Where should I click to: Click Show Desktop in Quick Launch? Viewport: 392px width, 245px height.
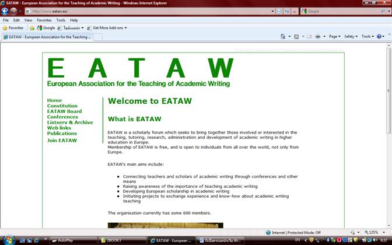coord(22,240)
